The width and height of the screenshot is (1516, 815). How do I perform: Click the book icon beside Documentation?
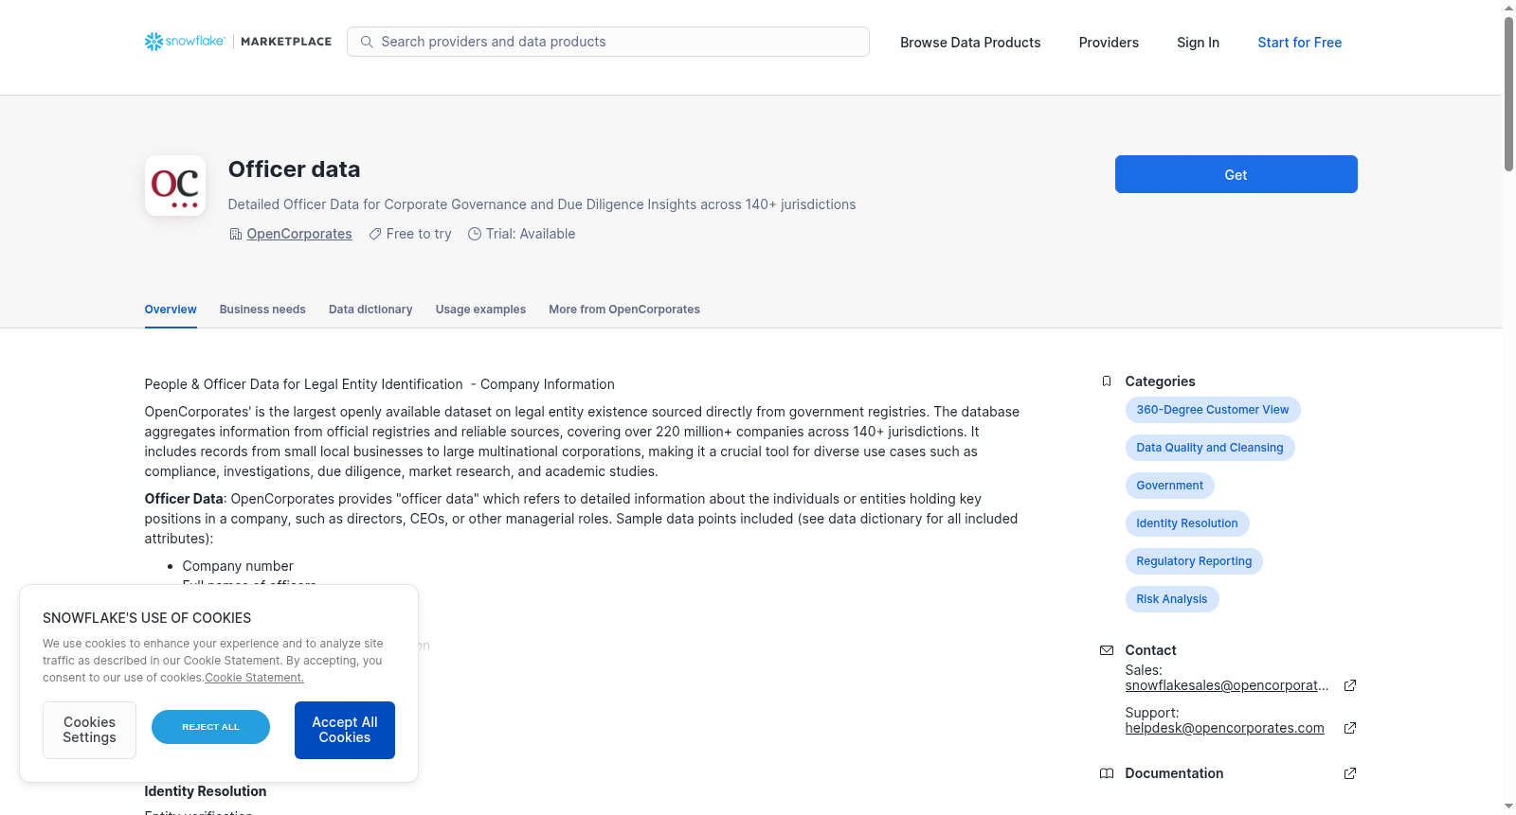(1107, 773)
